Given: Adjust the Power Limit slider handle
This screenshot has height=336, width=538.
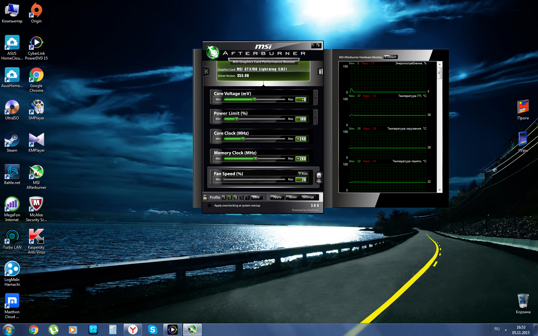Looking at the screenshot, I should click(237, 119).
